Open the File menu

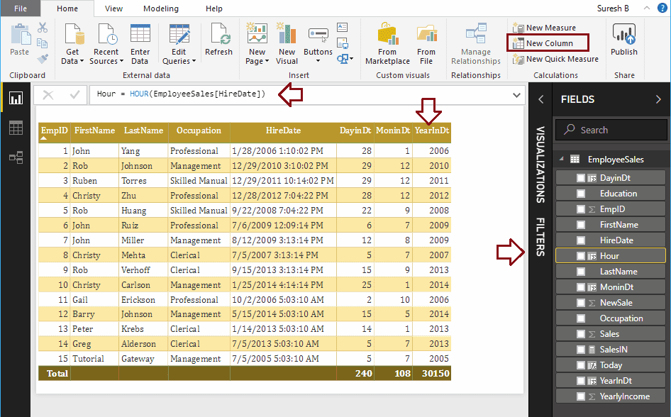tap(21, 9)
